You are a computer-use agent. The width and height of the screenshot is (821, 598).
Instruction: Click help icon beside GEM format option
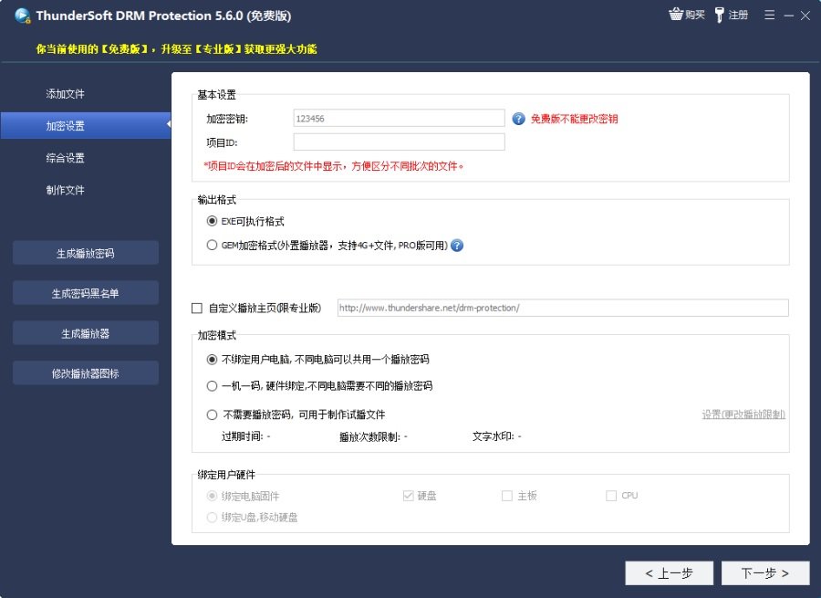(x=457, y=246)
